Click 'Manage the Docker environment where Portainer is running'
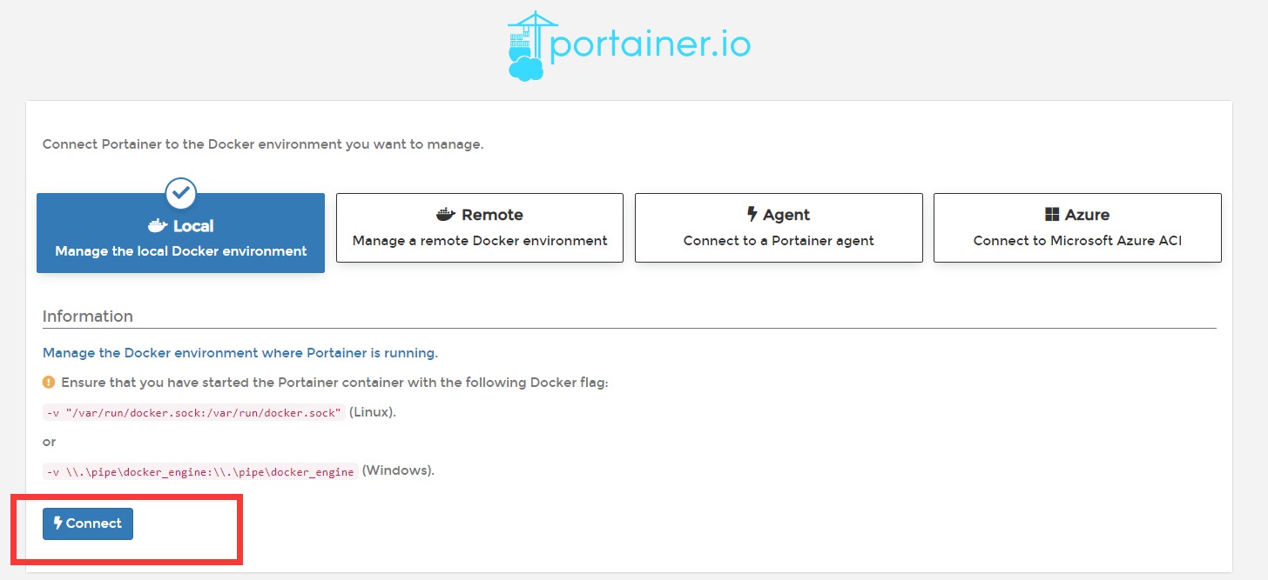Viewport: 1268px width, 580px height. [x=240, y=353]
